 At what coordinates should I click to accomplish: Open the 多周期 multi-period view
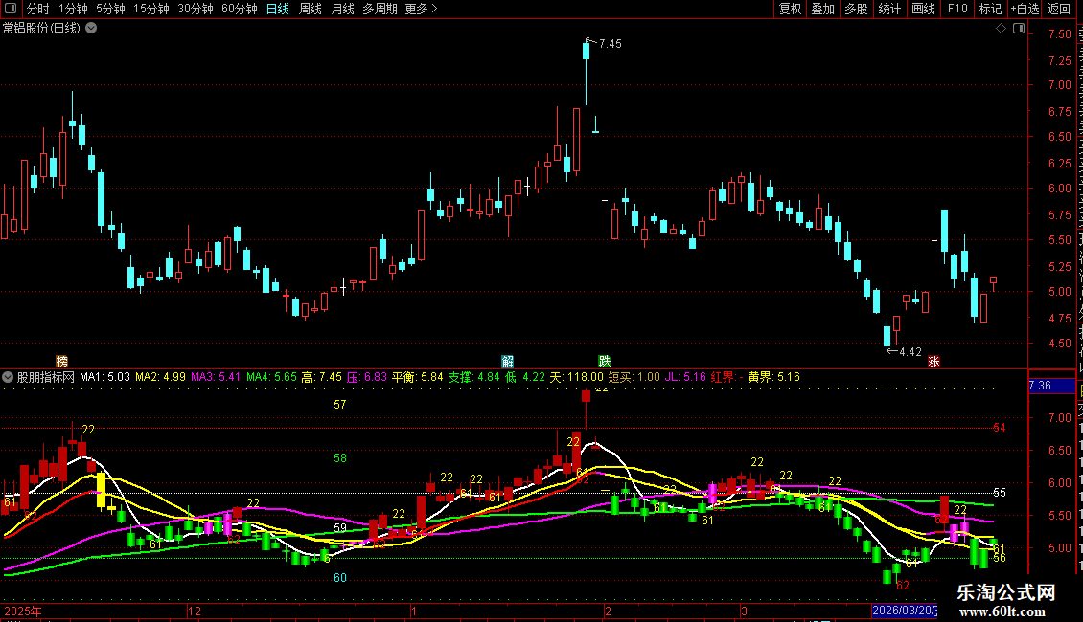pos(380,9)
